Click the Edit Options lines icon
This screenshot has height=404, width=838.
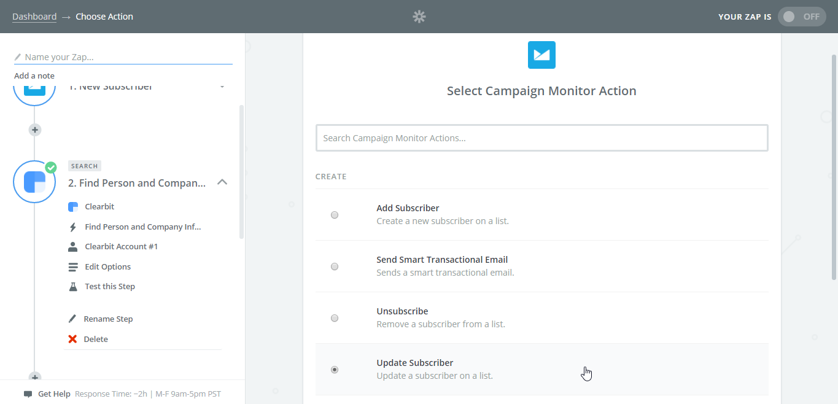(x=73, y=267)
